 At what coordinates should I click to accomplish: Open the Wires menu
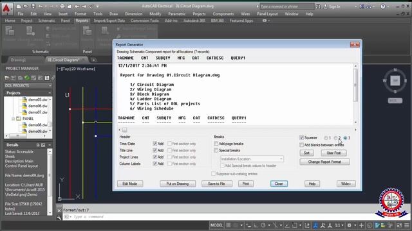[245, 14]
